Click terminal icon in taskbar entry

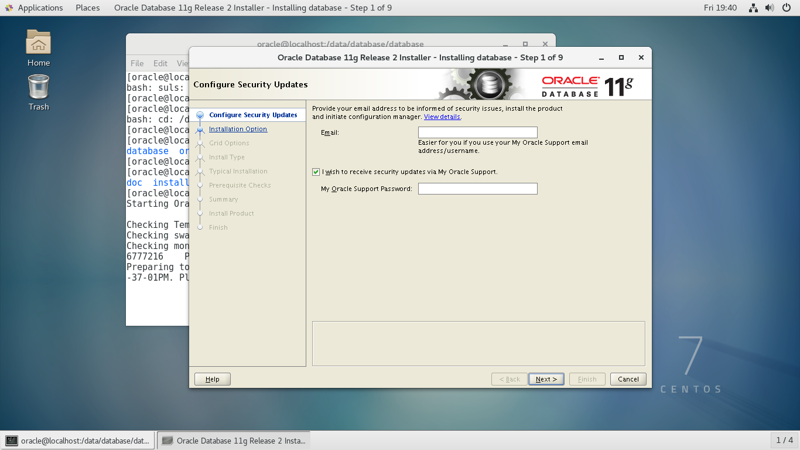click(11, 441)
